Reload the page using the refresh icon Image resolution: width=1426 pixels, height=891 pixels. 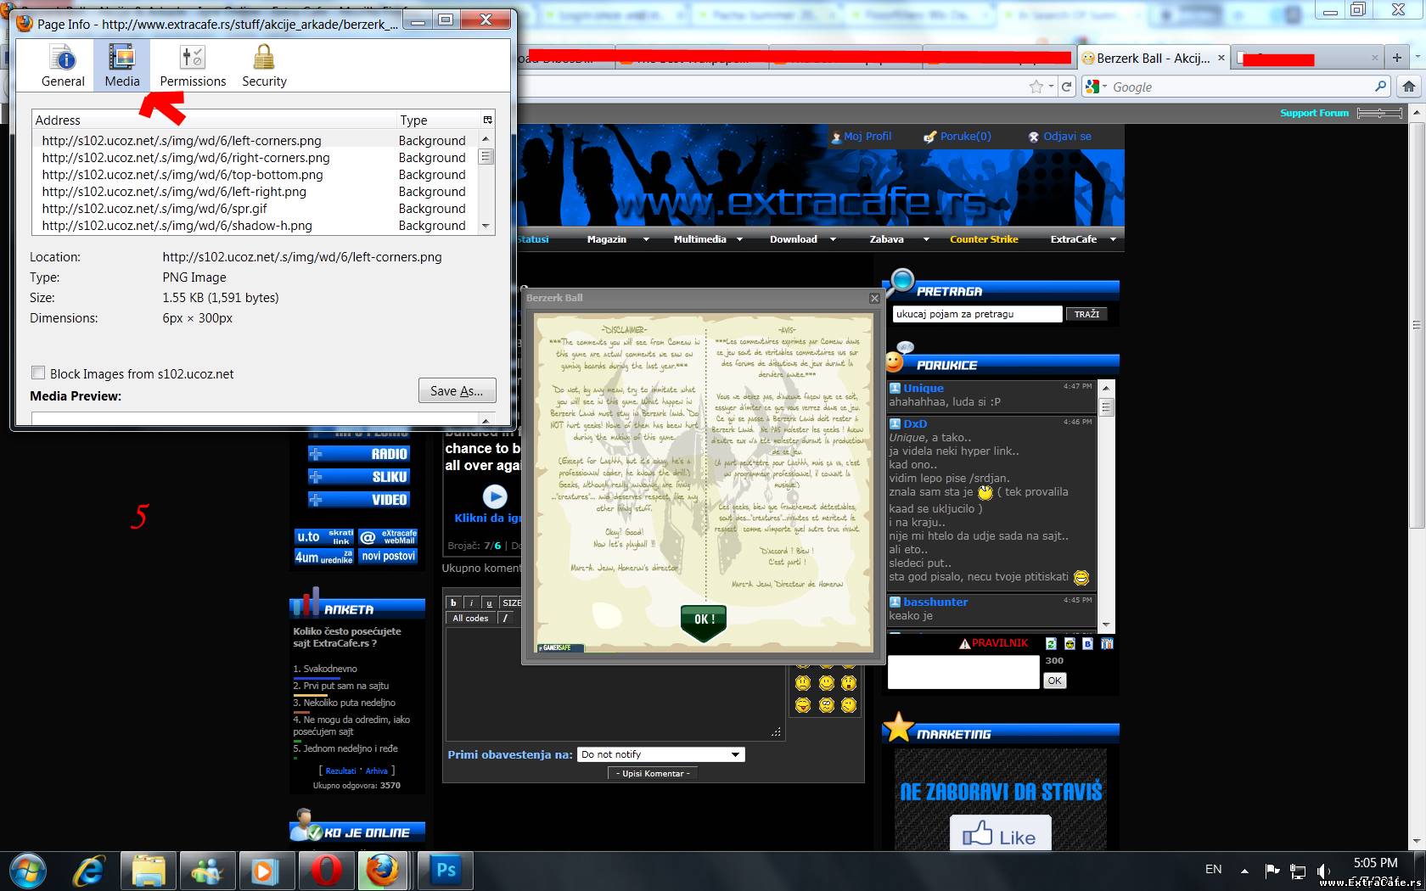click(x=1067, y=87)
